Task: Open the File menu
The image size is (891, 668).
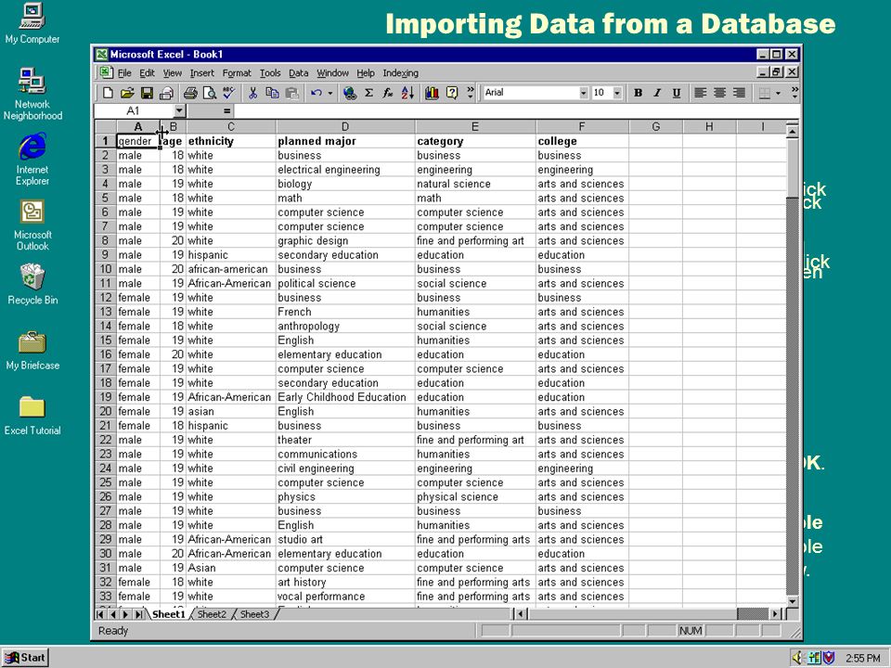Action: [124, 72]
